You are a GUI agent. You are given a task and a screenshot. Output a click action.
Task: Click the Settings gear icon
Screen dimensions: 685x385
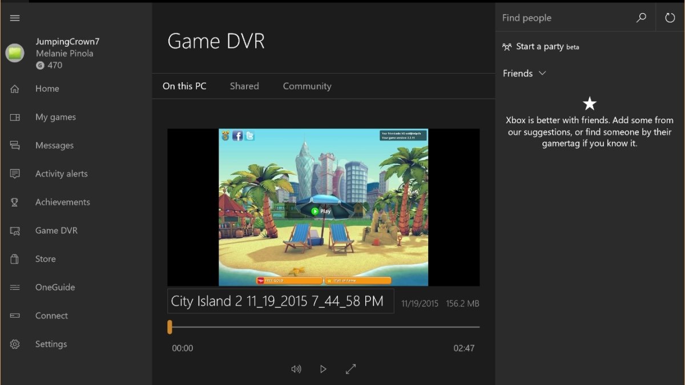[15, 344]
